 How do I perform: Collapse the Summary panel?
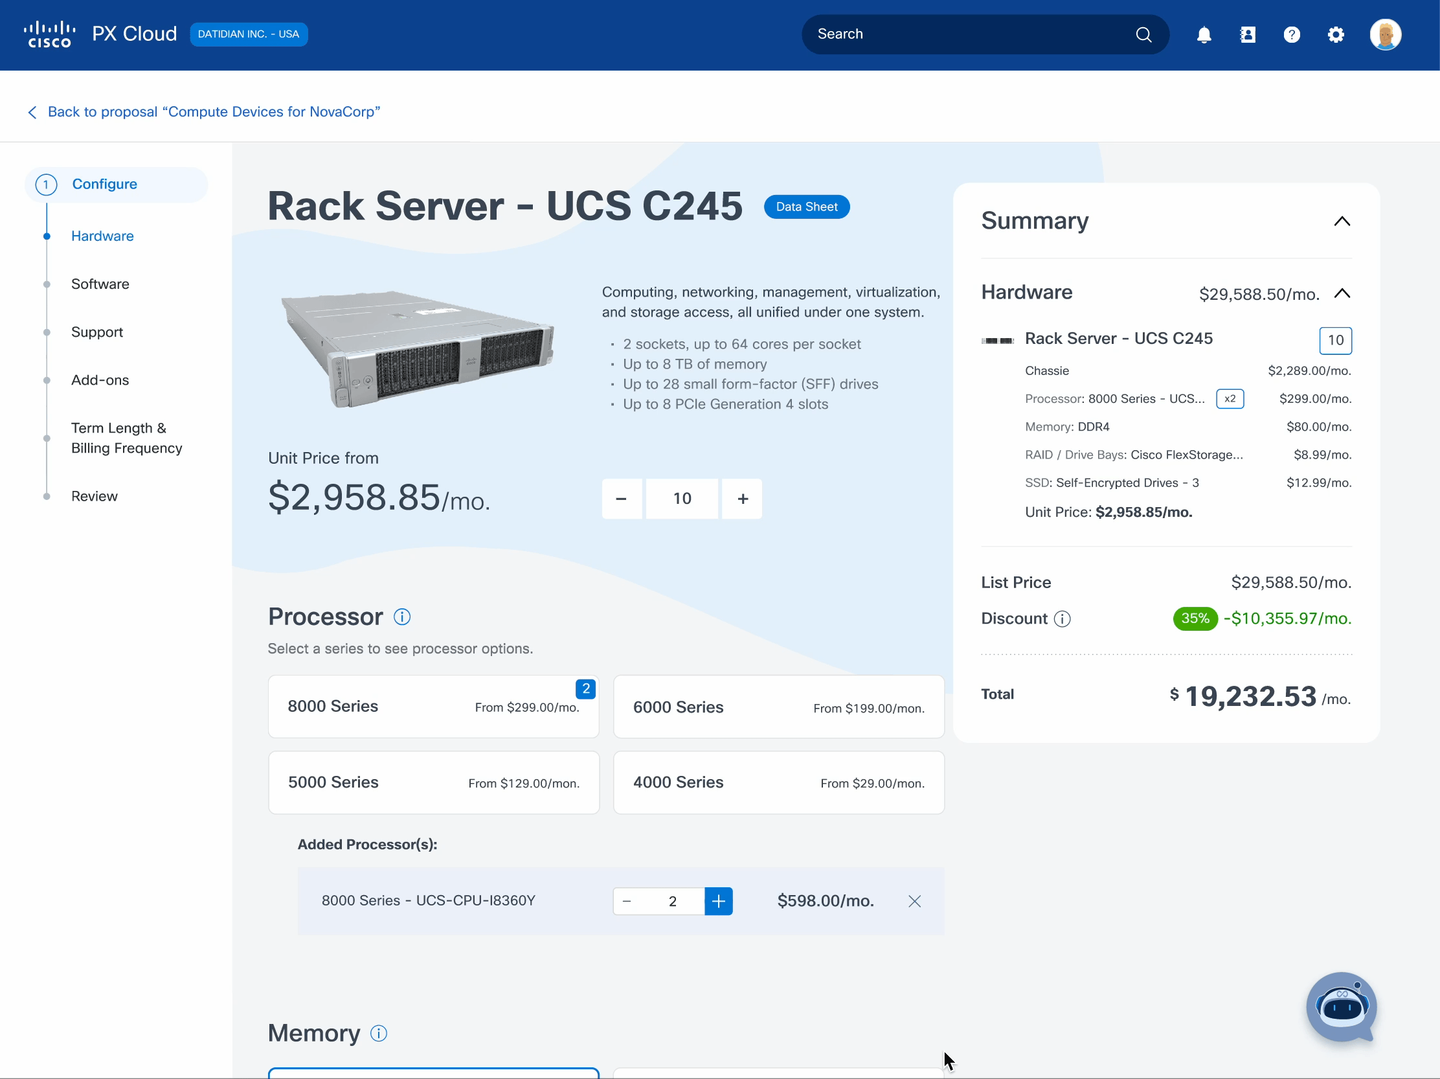coord(1342,221)
